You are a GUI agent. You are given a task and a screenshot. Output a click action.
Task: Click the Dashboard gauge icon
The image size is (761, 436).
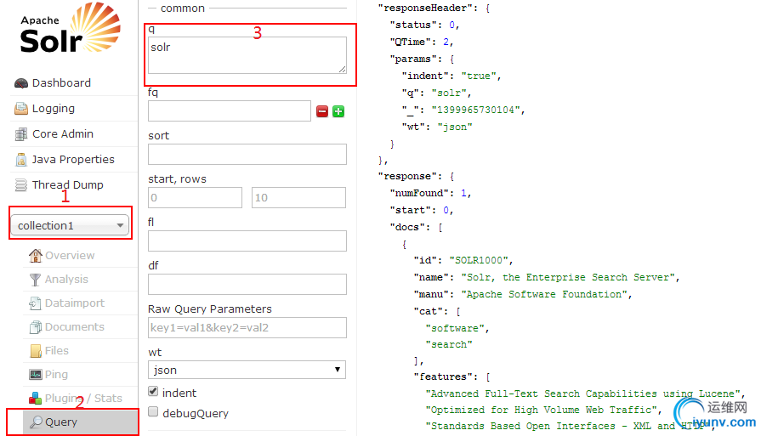coord(21,83)
